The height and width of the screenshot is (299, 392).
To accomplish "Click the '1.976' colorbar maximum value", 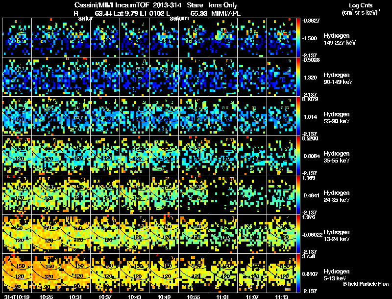I will click(x=309, y=217).
